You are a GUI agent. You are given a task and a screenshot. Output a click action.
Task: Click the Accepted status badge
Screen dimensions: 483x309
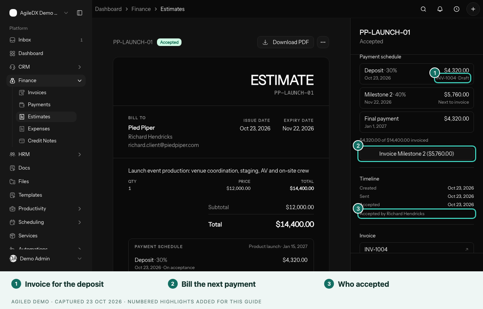pyautogui.click(x=169, y=42)
